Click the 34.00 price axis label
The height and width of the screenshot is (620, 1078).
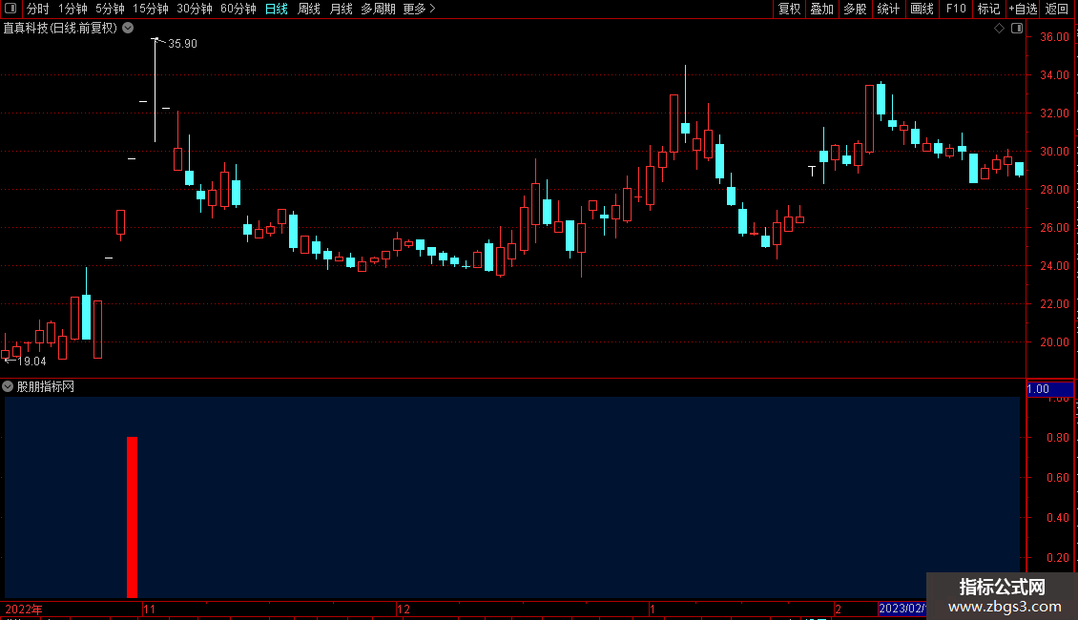coord(1054,75)
